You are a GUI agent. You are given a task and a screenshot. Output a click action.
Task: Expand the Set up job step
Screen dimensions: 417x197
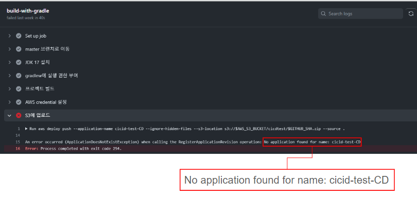click(x=10, y=36)
